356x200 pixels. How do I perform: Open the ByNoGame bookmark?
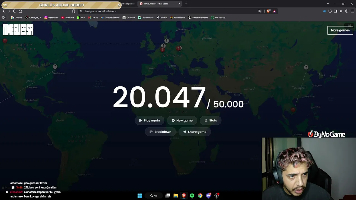coord(178,17)
